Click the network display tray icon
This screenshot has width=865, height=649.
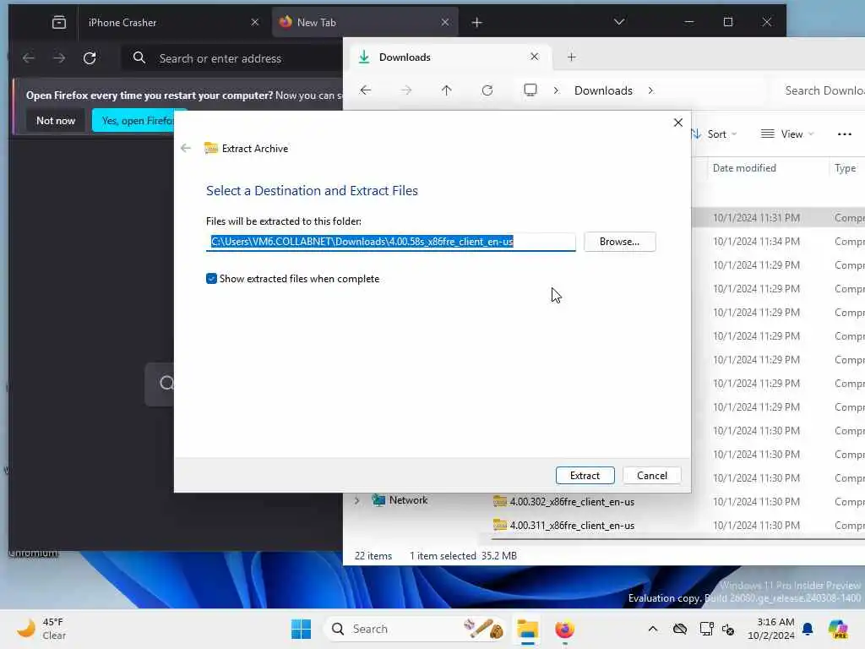[705, 629]
